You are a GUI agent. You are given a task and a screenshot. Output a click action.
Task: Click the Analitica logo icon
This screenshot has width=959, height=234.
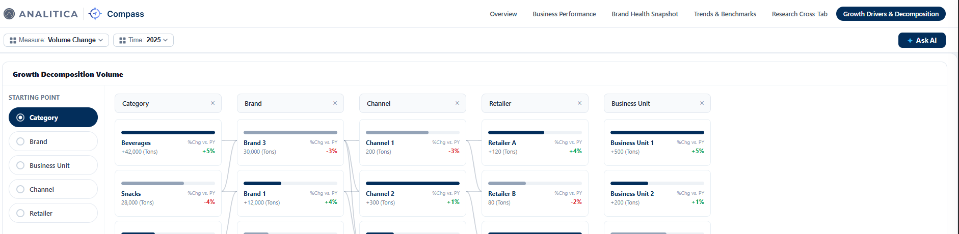9,14
